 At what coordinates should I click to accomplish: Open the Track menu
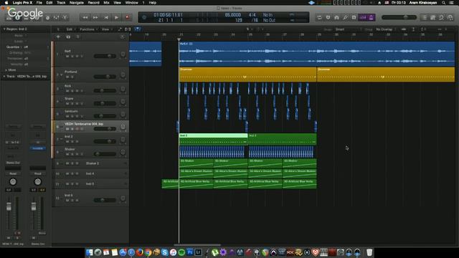point(61,3)
